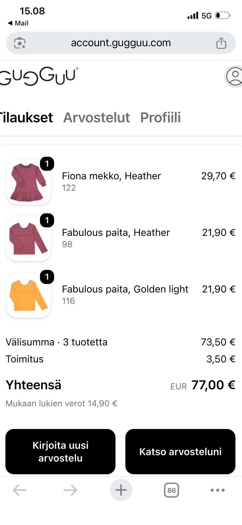242x525 pixels.
Task: Open the three-dot browser menu
Action: click(x=218, y=490)
